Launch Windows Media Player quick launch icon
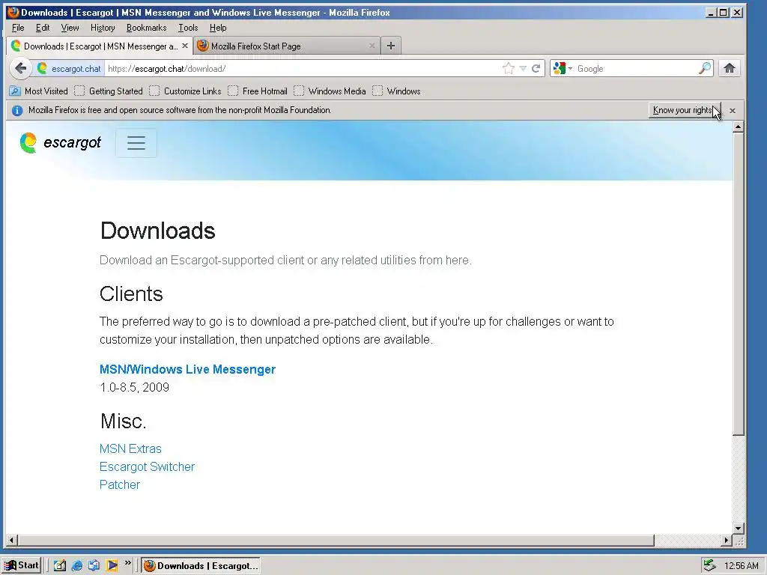The image size is (767, 575). coord(112,566)
